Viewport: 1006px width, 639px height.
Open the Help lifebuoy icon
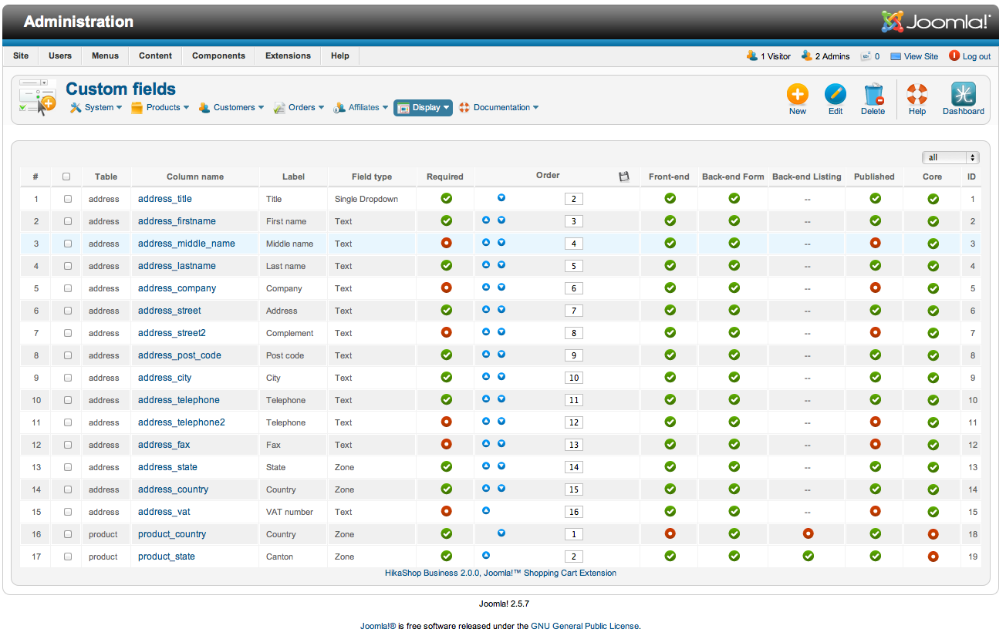point(917,95)
